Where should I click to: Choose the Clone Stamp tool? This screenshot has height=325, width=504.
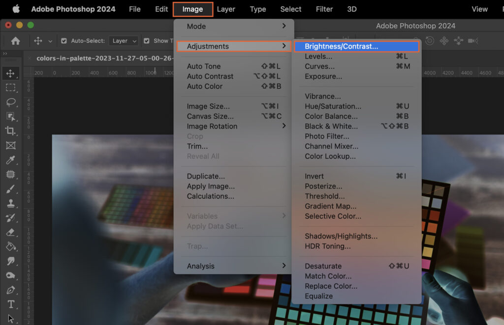coord(11,203)
